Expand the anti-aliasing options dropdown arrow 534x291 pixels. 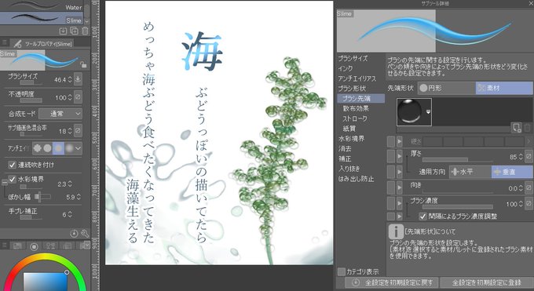79,148
